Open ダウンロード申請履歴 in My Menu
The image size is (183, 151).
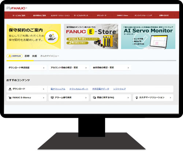click(x=26, y=68)
